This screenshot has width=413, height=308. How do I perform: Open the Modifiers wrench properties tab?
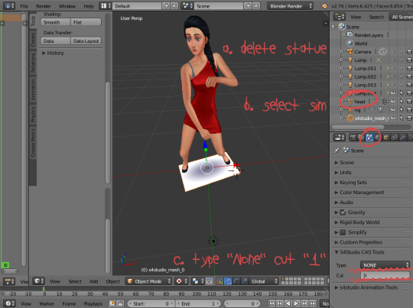click(x=403, y=138)
